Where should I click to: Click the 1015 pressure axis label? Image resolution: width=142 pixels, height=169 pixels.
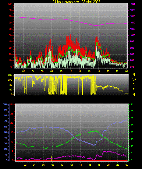[x=133, y=16]
